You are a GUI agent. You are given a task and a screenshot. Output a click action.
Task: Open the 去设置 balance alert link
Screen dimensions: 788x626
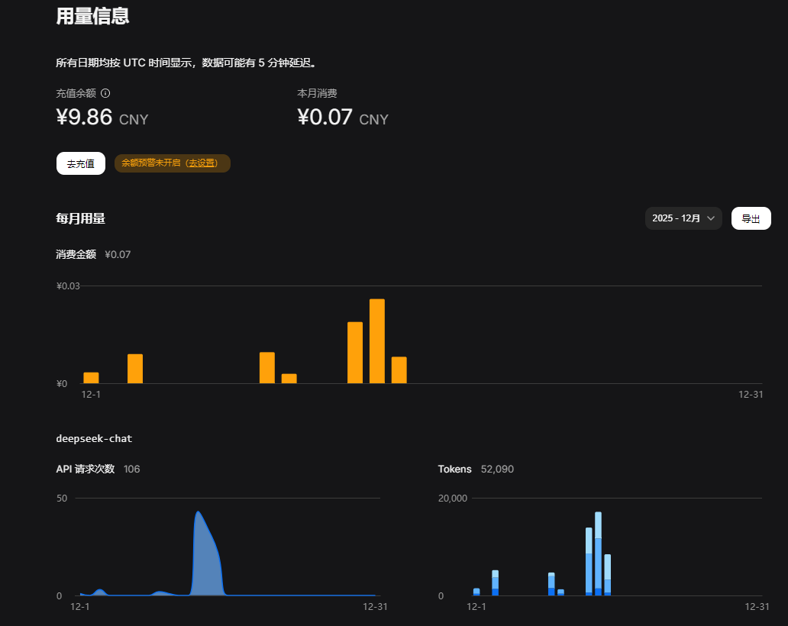coord(202,163)
